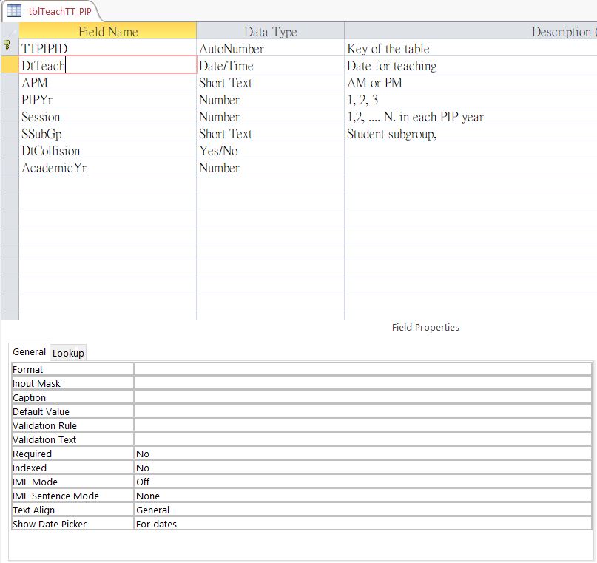This screenshot has height=563, width=597.
Task: Click the '1, 2, 3' description cell
Action: tap(470, 99)
